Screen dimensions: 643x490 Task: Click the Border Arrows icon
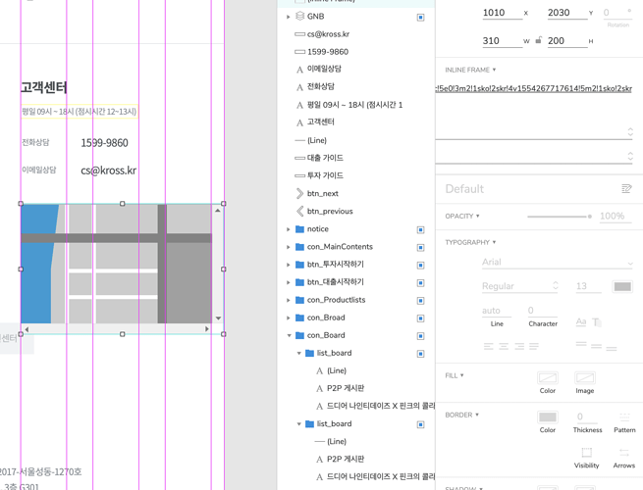tap(624, 453)
